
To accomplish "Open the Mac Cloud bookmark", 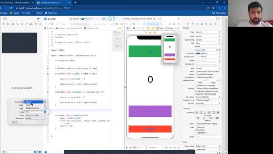I will (x=51, y=13).
